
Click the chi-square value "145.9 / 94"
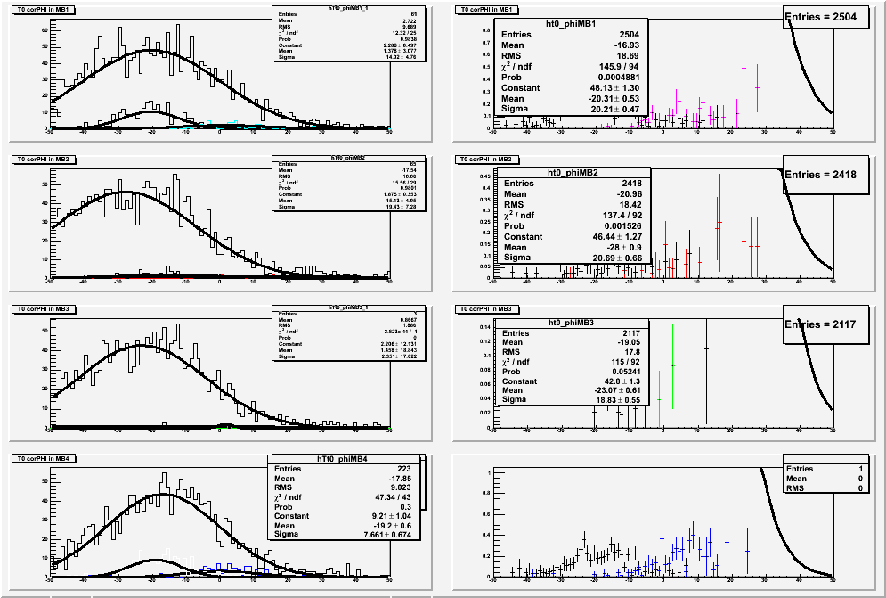pos(619,67)
